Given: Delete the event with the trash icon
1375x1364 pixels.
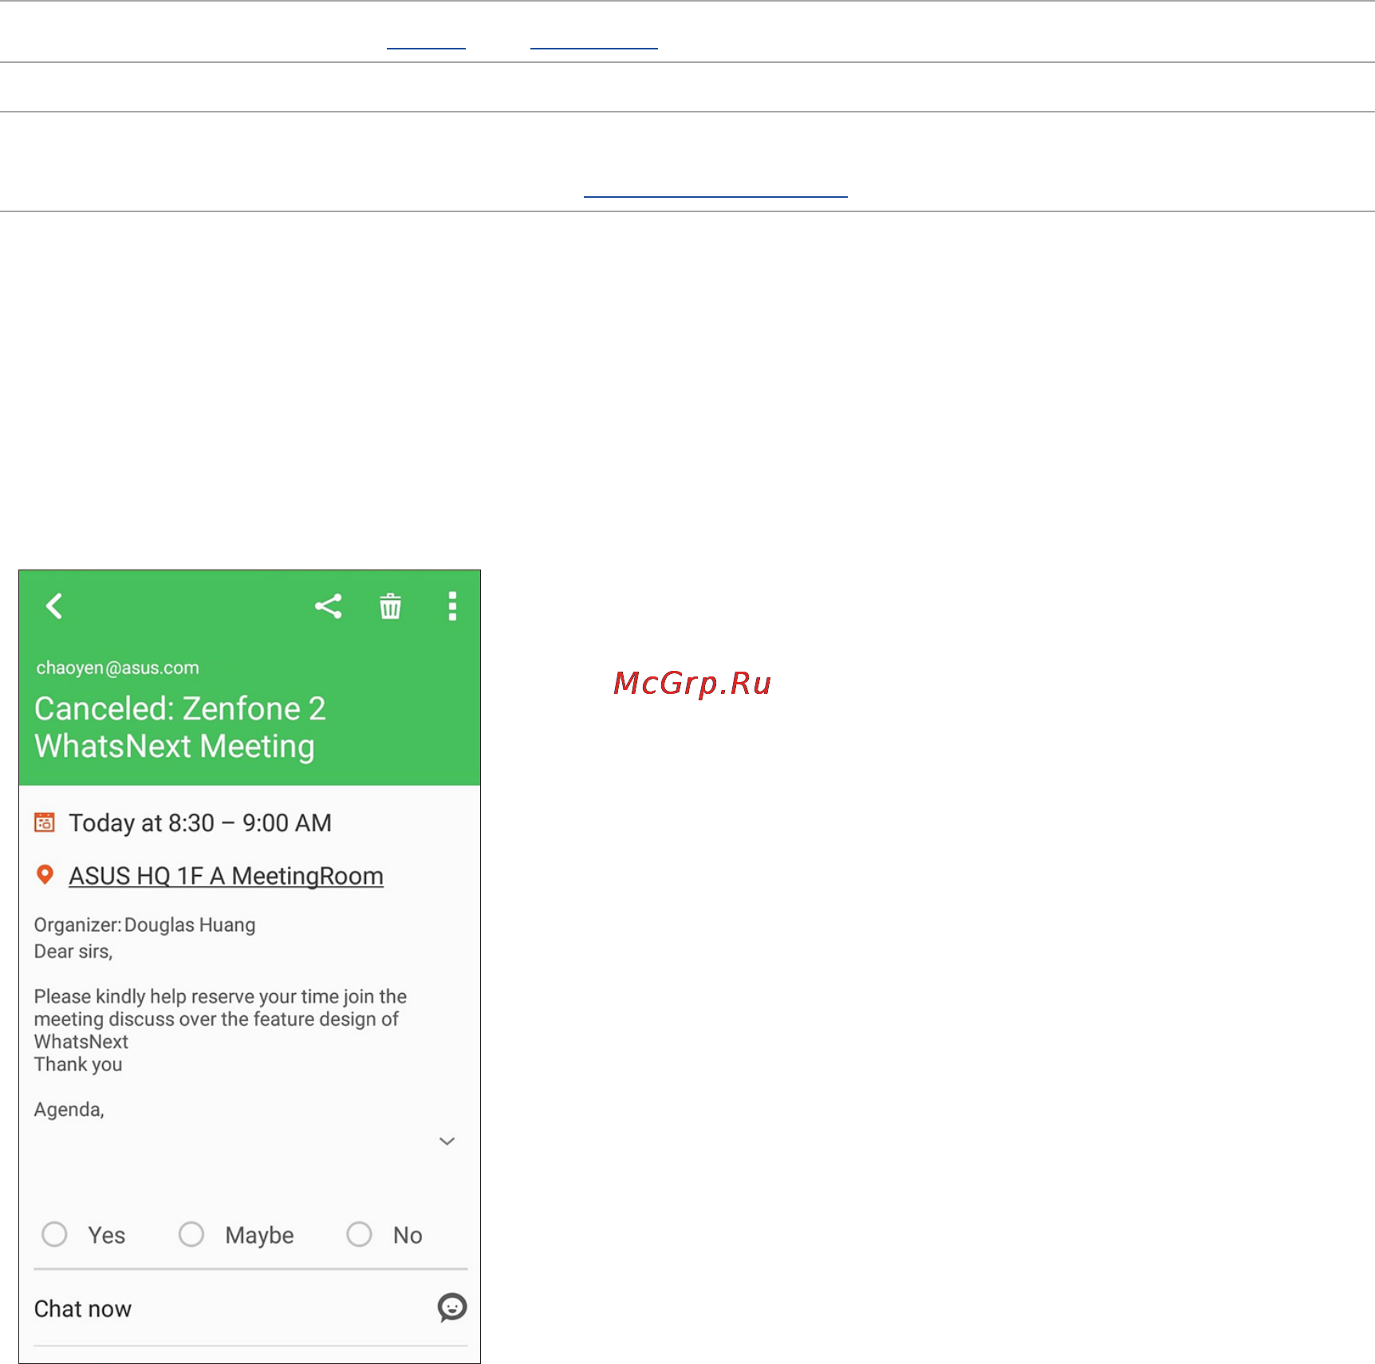Looking at the screenshot, I should [x=390, y=606].
